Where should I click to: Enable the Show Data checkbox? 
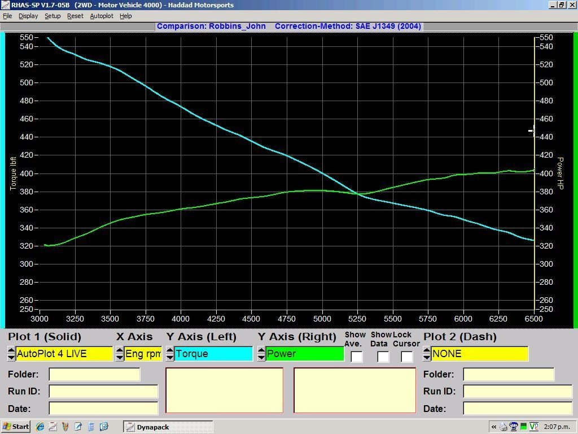[383, 357]
